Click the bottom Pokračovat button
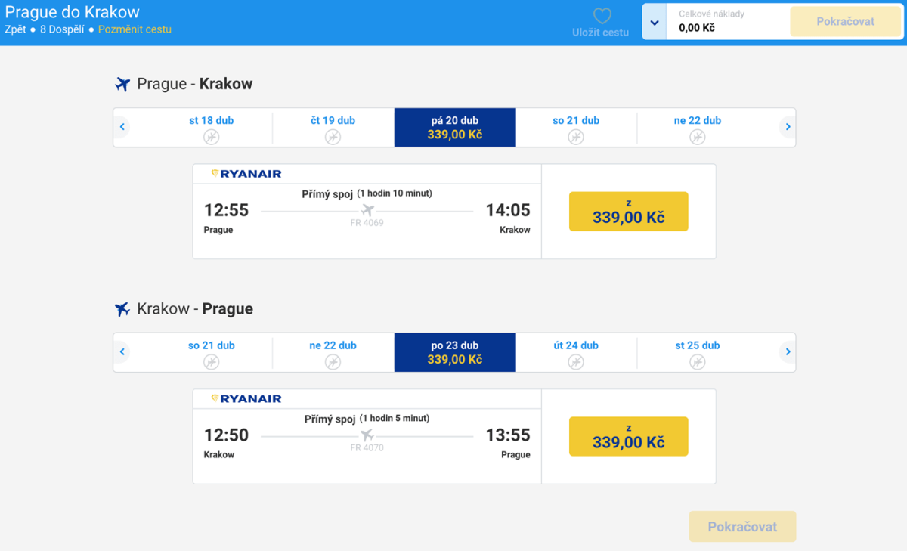Screen dimensions: 907x551 tap(742, 527)
